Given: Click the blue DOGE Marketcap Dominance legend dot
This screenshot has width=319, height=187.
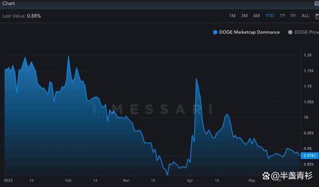Looking at the screenshot, I should [215, 32].
